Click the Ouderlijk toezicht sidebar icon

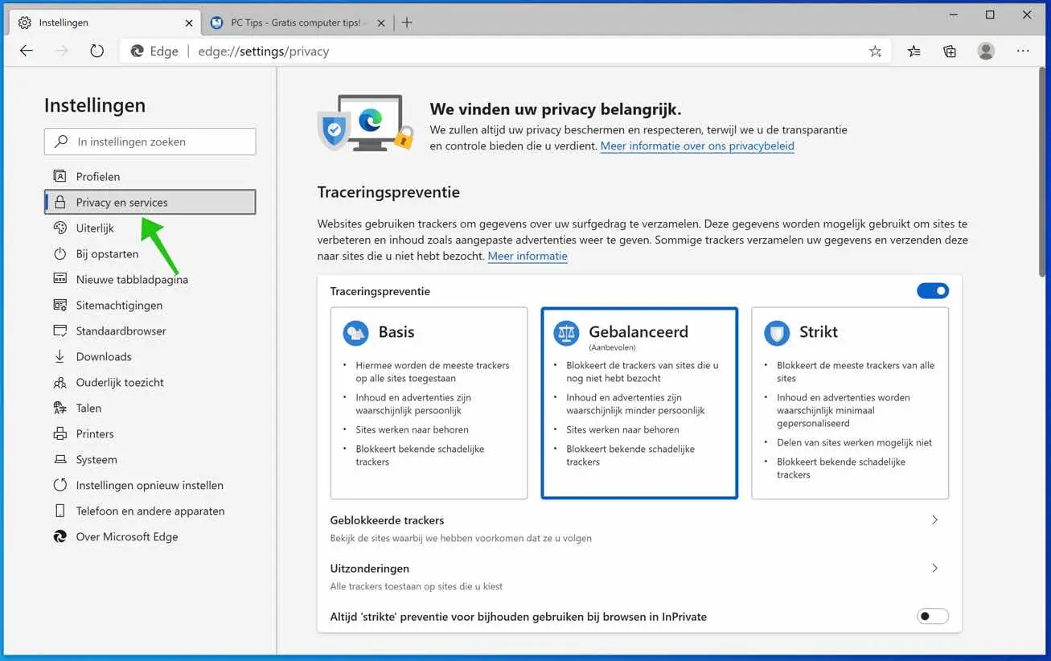[60, 382]
